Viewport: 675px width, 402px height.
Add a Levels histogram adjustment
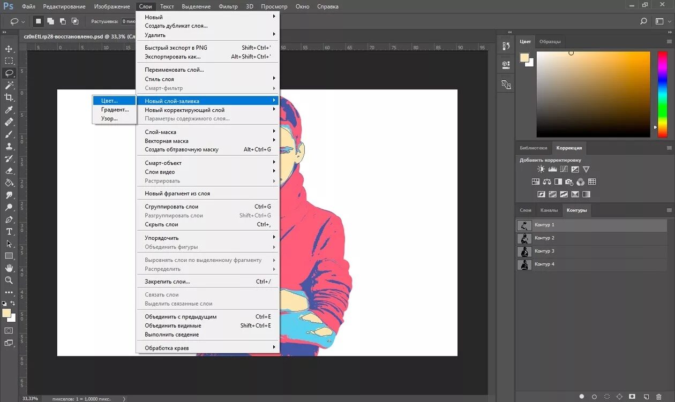[x=553, y=169]
